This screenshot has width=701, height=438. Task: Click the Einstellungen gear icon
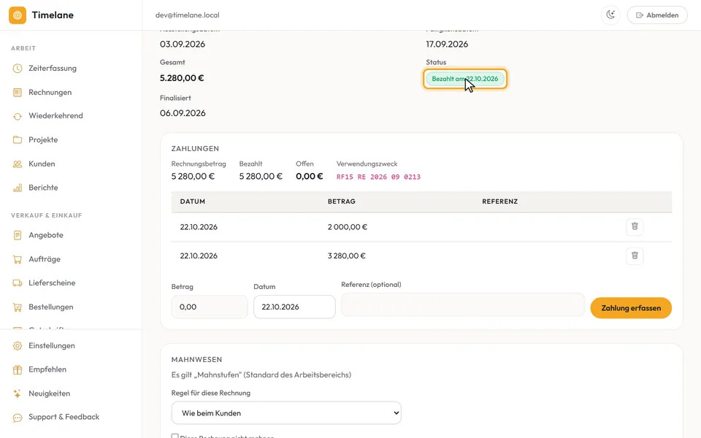pos(18,346)
